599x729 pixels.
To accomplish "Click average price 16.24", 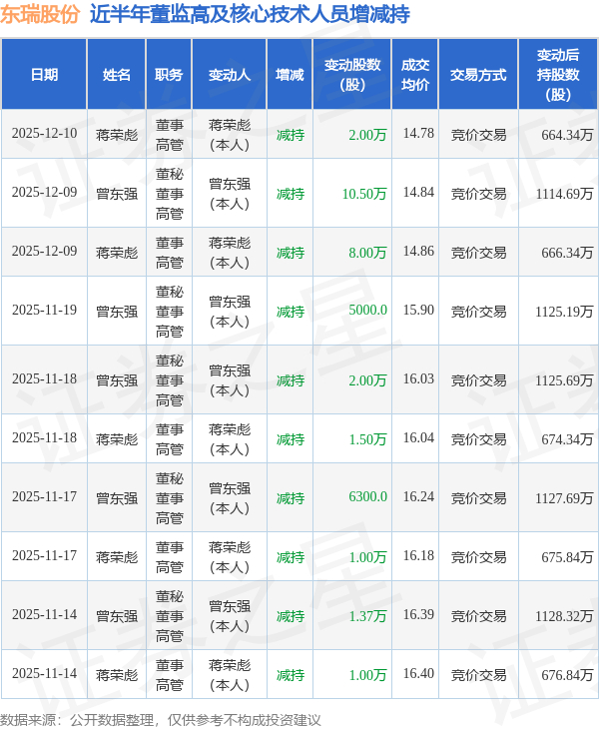I will click(418, 497).
